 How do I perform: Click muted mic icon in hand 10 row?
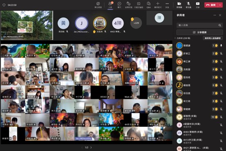[x=221, y=117]
